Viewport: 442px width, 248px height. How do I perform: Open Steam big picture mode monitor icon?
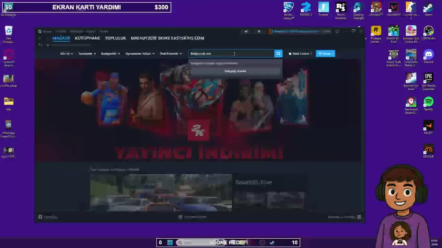tap(337, 31)
